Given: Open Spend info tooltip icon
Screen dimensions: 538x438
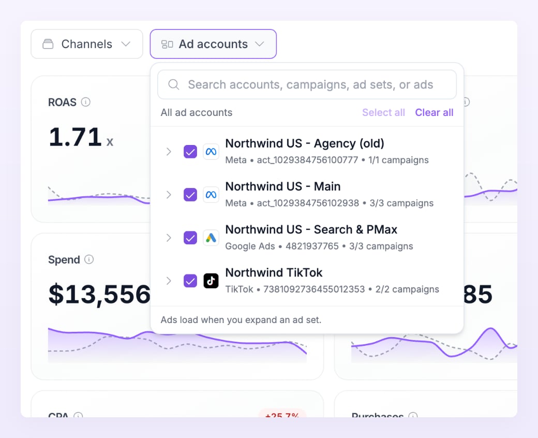Looking at the screenshot, I should tap(89, 259).
